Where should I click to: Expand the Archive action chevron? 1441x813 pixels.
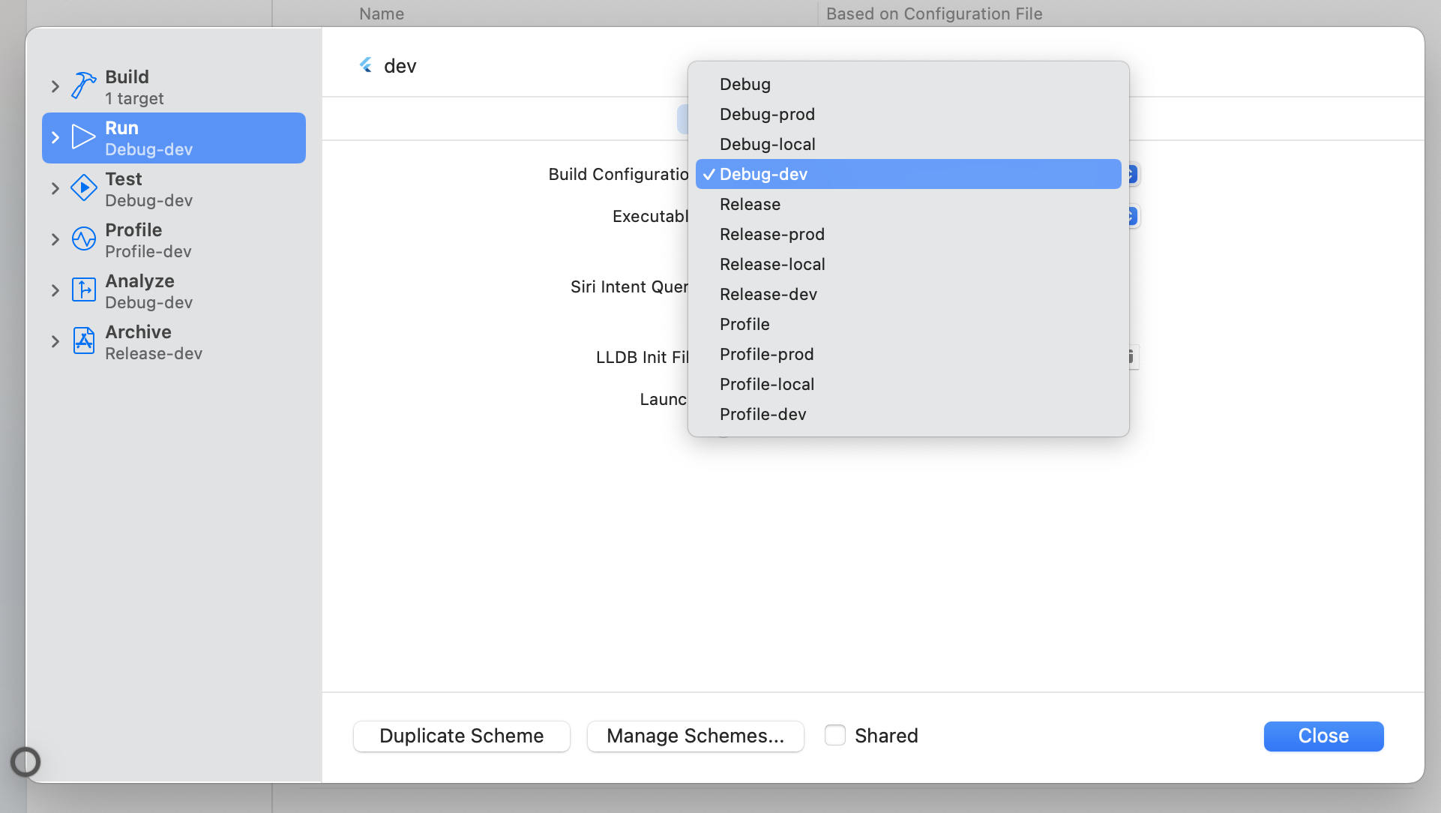pyautogui.click(x=55, y=341)
